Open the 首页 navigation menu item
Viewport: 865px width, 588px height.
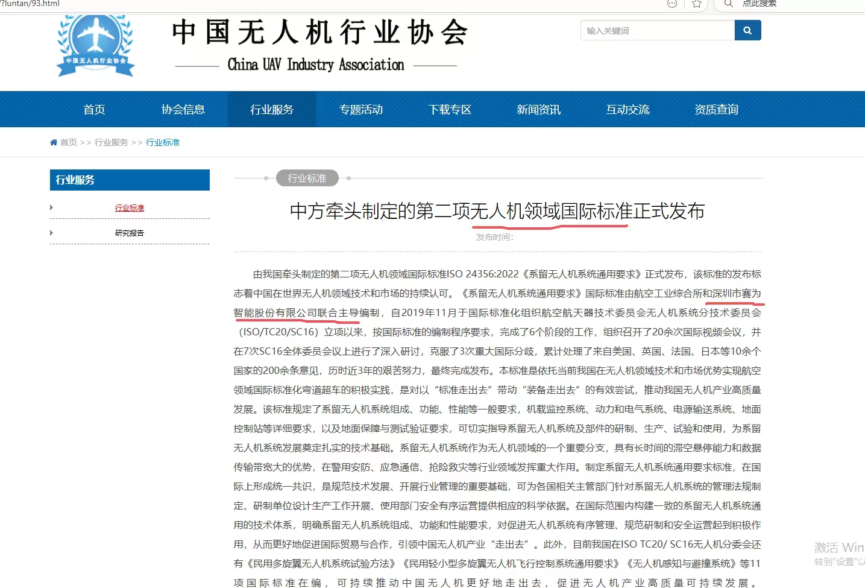click(94, 109)
